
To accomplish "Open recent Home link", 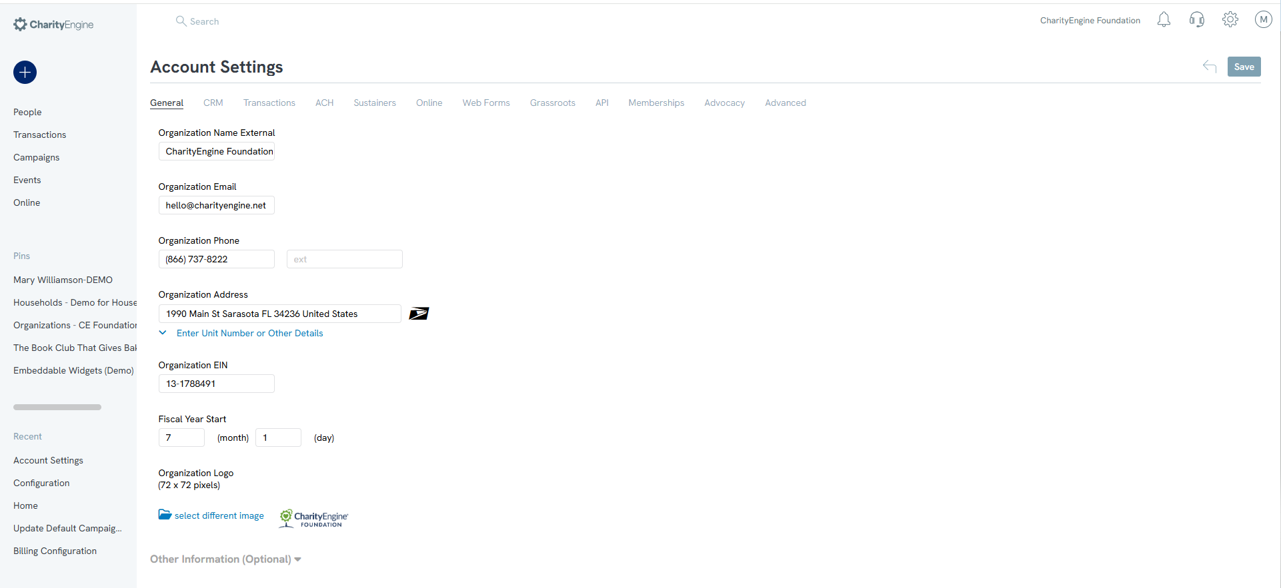I will 25,505.
